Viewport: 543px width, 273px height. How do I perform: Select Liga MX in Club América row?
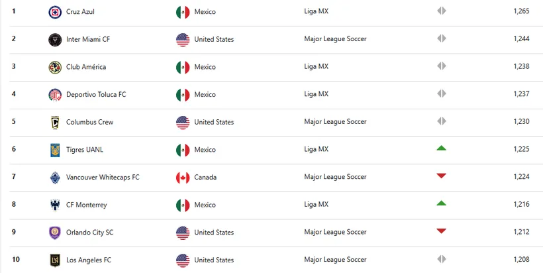[316, 67]
